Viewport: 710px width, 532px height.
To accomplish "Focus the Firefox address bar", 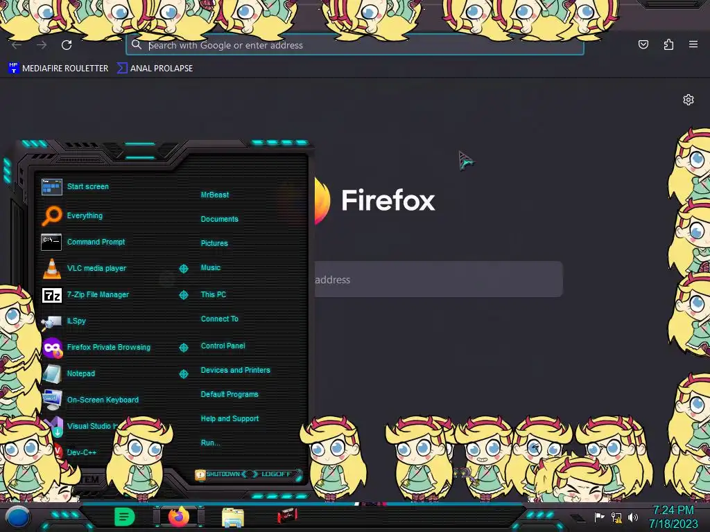I will pos(354,45).
